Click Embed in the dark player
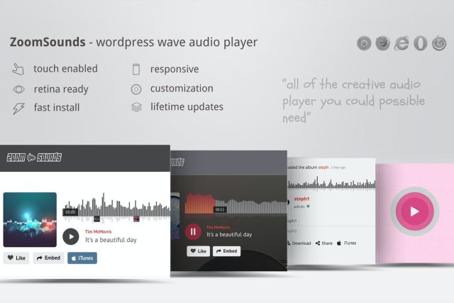Image resolution: width=454 pixels, height=303 pixels. pyautogui.click(x=227, y=251)
